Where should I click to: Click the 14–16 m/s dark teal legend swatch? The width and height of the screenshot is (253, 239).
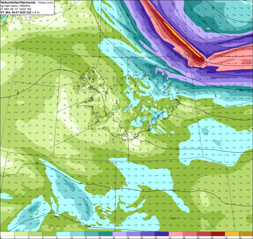pos(105,234)
